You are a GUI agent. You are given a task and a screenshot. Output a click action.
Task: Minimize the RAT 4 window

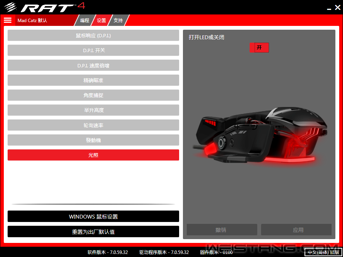(329, 9)
